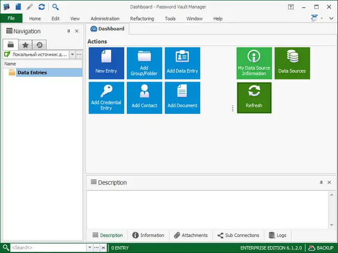
Task: Click the title bar ribbon toggle icon
Action: tap(291, 7)
